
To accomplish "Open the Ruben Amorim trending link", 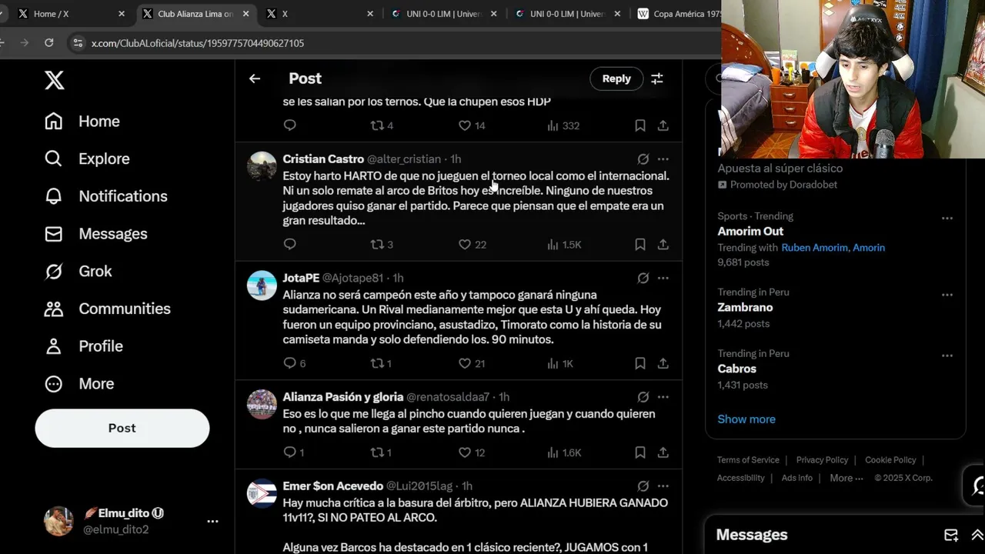I will click(x=816, y=248).
